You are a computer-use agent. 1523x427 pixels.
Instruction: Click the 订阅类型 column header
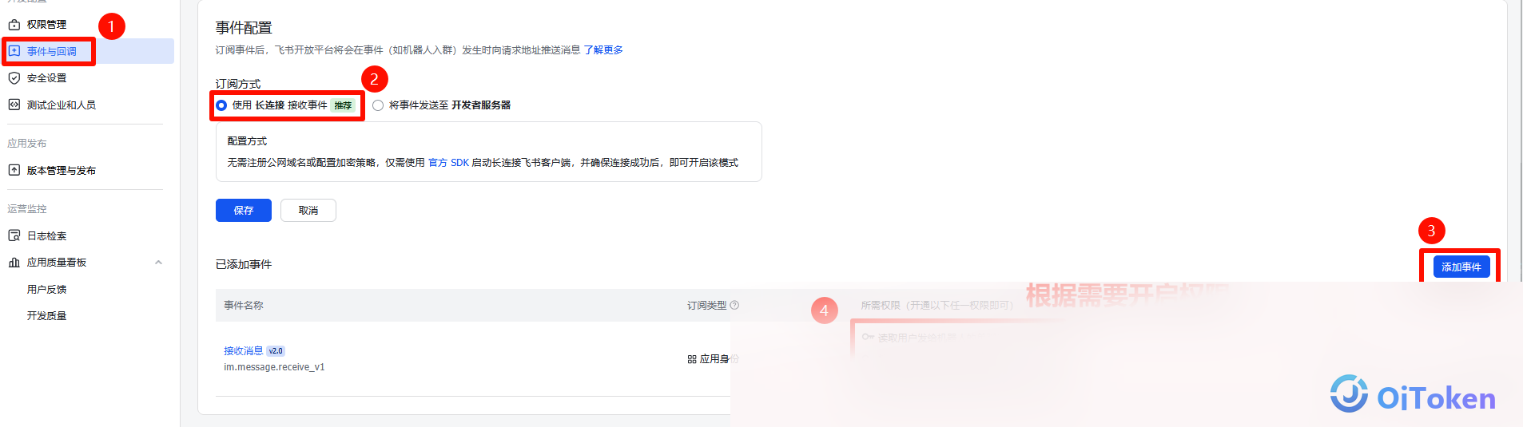tap(707, 305)
